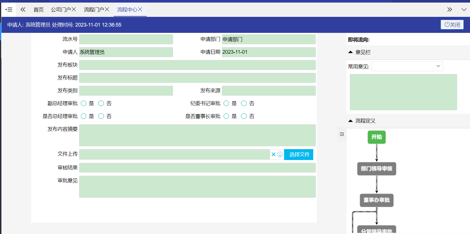
Task: Click the 发布内容摘要 text area
Action: (197, 135)
